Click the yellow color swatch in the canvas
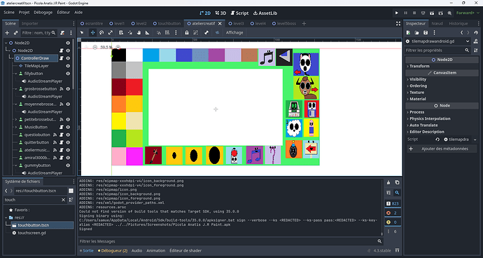483x258 pixels. tap(118, 121)
